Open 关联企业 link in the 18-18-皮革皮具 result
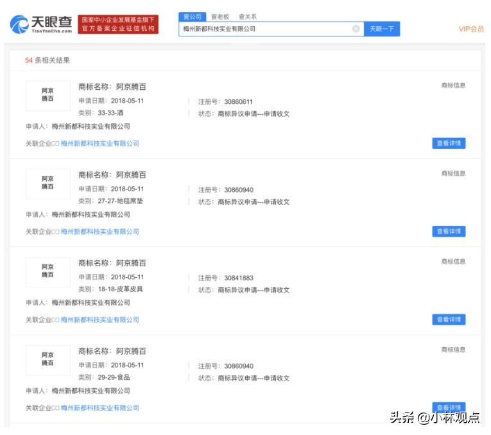The image size is (491, 435). (x=100, y=320)
